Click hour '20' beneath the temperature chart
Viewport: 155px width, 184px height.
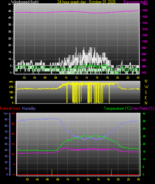pos(118,179)
